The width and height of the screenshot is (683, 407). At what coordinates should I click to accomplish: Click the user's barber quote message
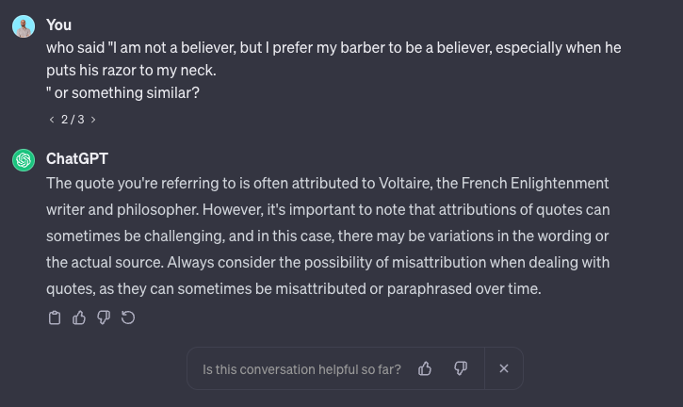(x=333, y=70)
